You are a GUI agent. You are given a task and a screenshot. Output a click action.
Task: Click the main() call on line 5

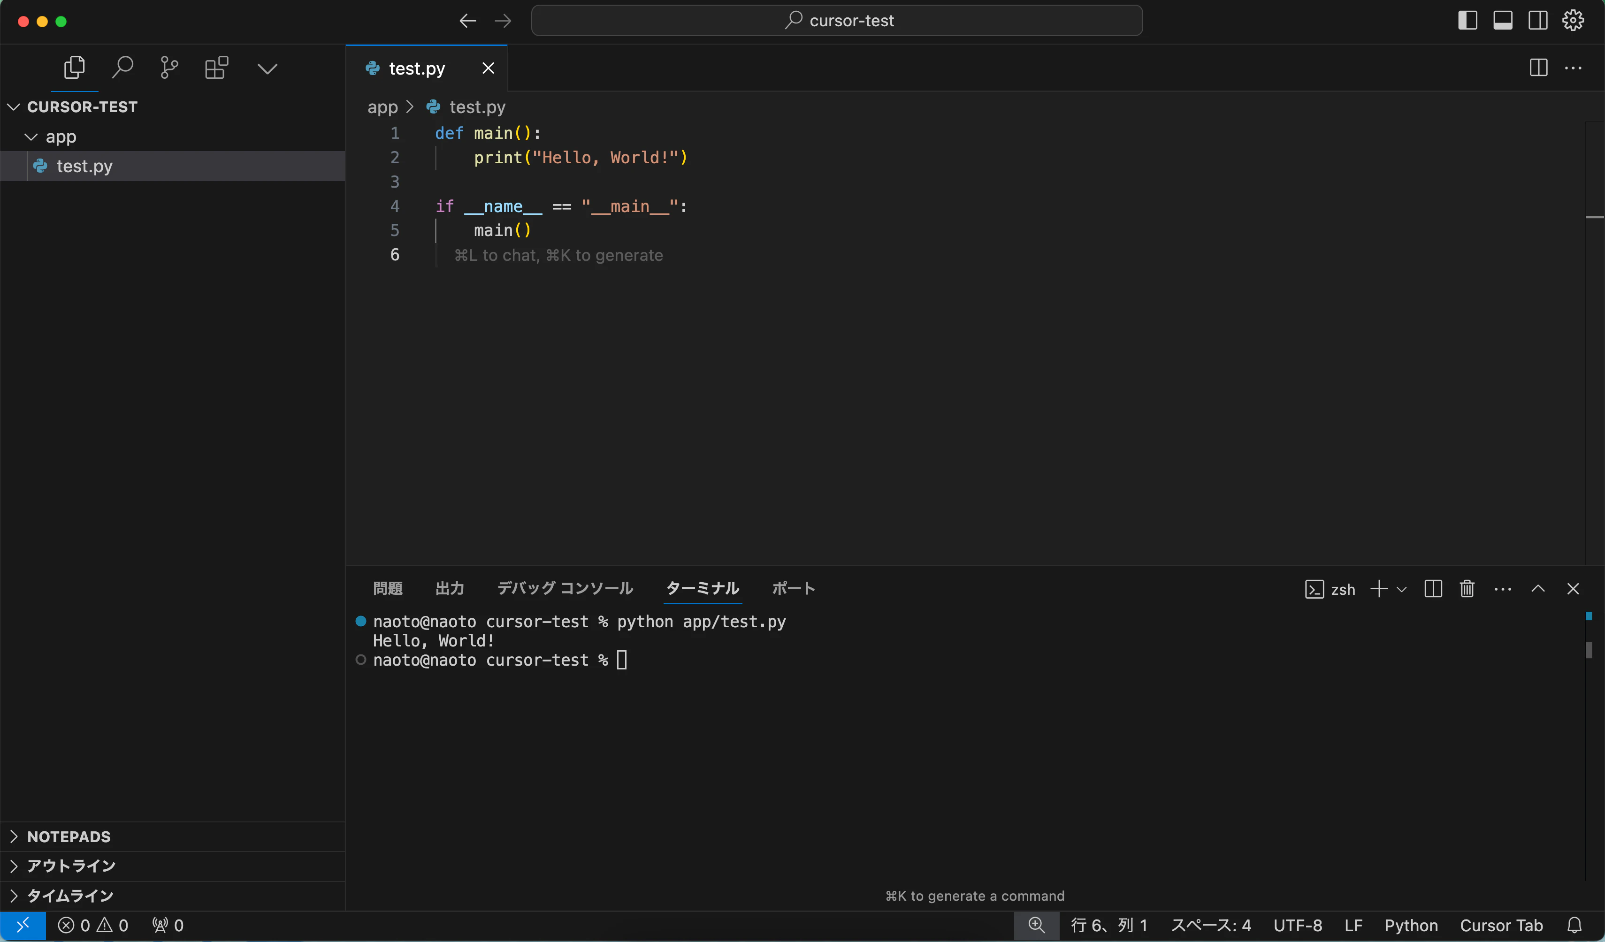[x=503, y=230]
